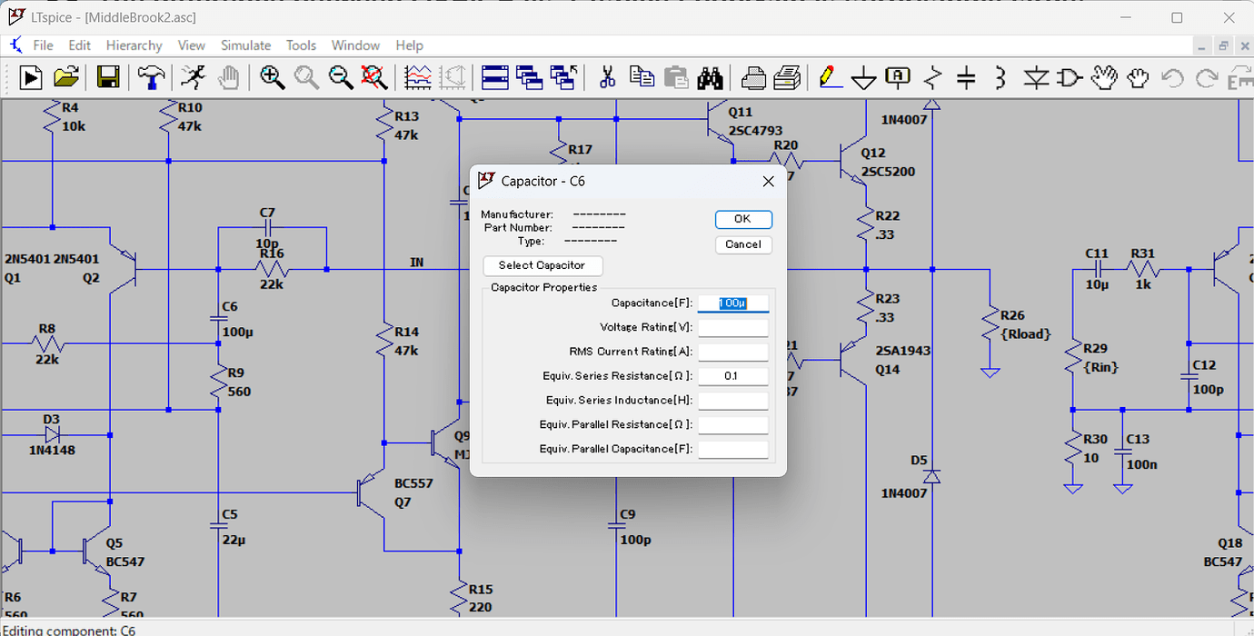Open the Print icon in the toolbar
Viewport: 1254px width, 636px height.
(752, 77)
